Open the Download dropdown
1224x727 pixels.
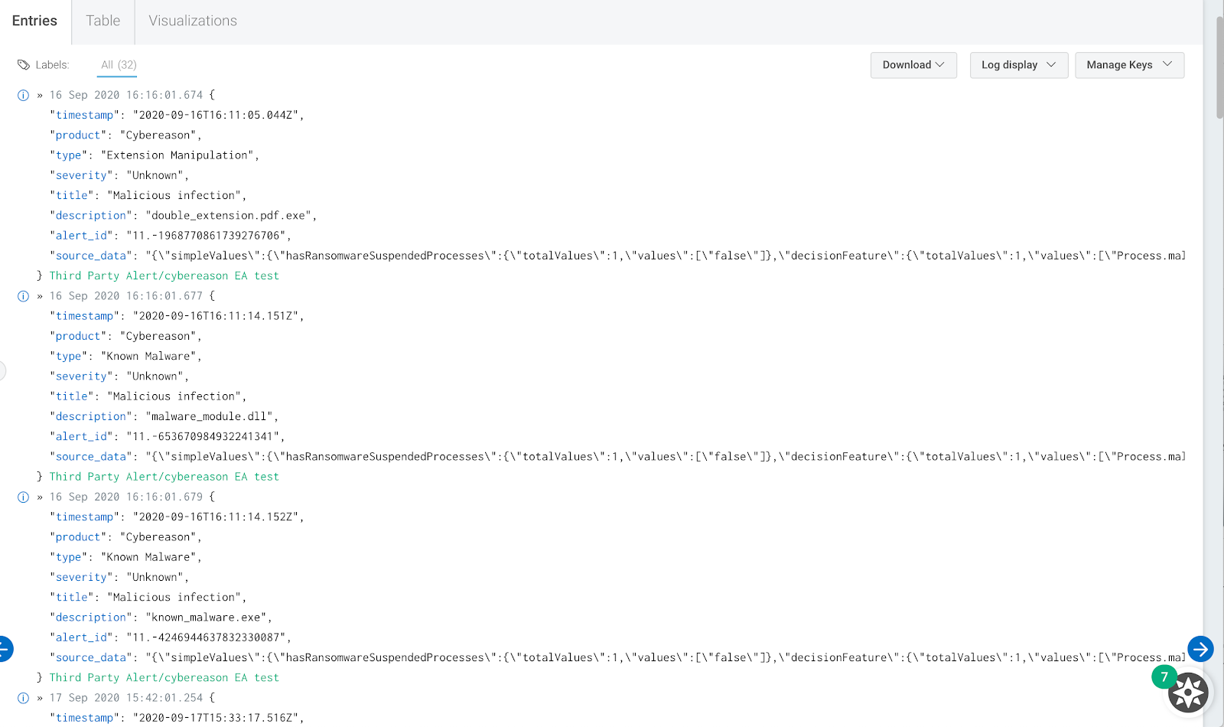tap(913, 65)
